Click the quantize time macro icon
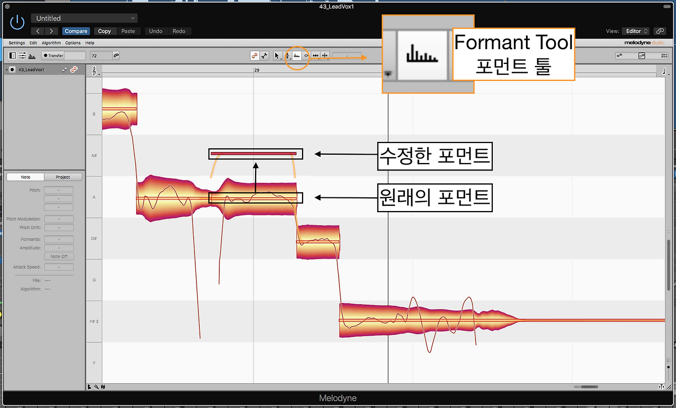Image resolution: width=676 pixels, height=408 pixels. 642,55
